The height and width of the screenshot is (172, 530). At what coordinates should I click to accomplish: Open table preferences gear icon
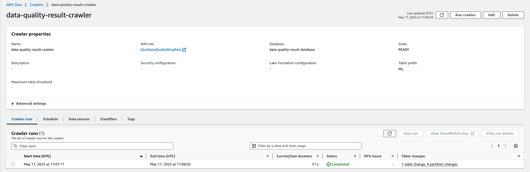516,146
